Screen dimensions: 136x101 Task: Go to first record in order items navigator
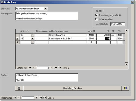click(x=30, y=68)
